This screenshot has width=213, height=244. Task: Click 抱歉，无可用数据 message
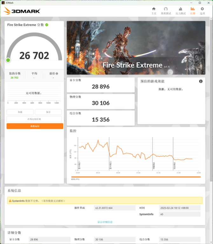pos(171,89)
